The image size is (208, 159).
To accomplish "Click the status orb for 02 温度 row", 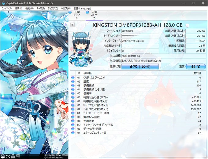I will pyautogui.click(x=73, y=81).
